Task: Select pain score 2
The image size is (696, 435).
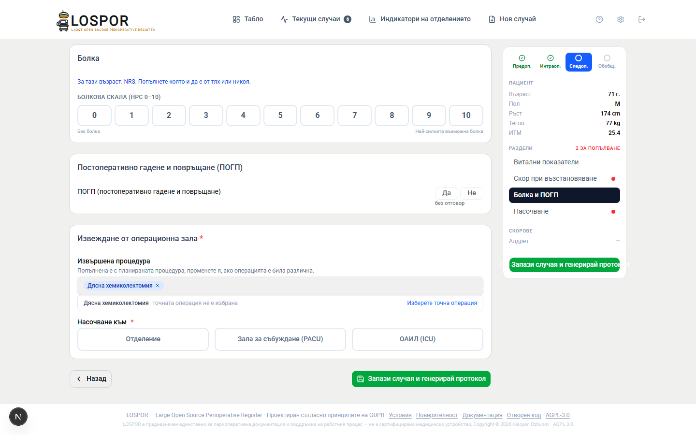Action: (169, 116)
